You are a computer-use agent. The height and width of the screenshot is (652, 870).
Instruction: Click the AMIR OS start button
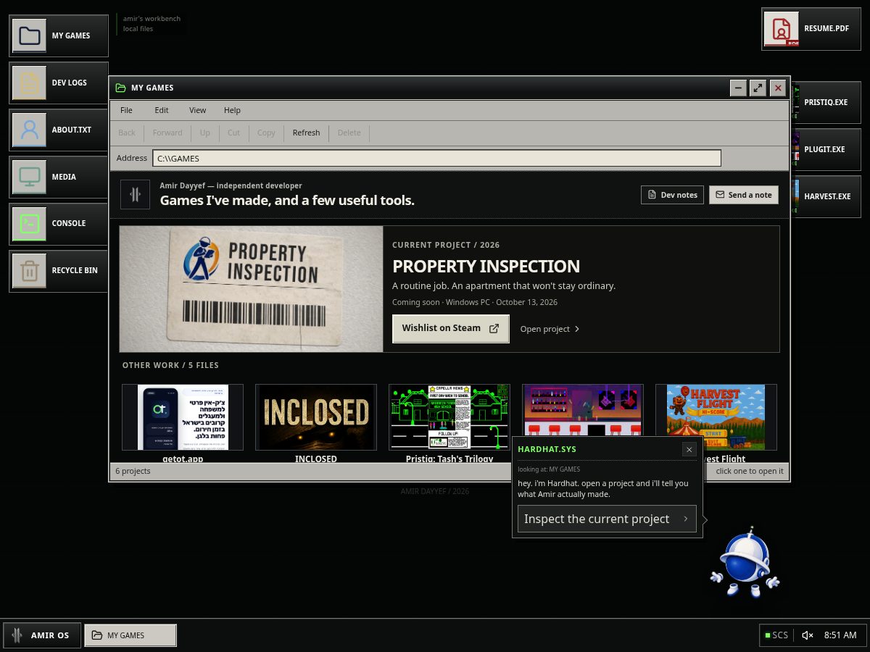(41, 635)
